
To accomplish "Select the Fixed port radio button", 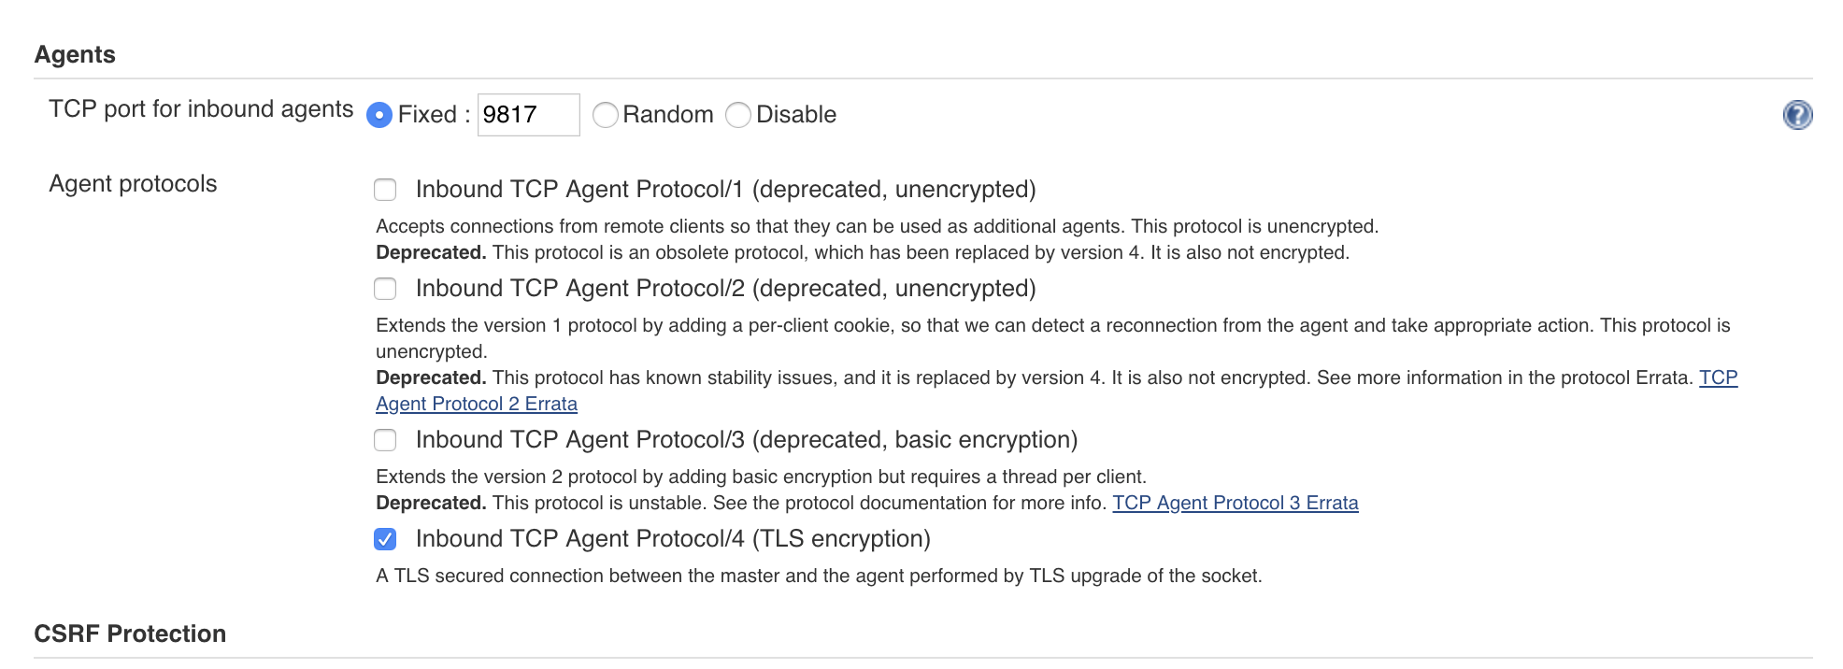I will point(379,115).
